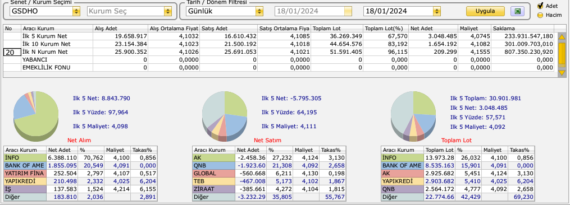Select the Adet radio option
This screenshot has width=570, height=205.
point(540,6)
